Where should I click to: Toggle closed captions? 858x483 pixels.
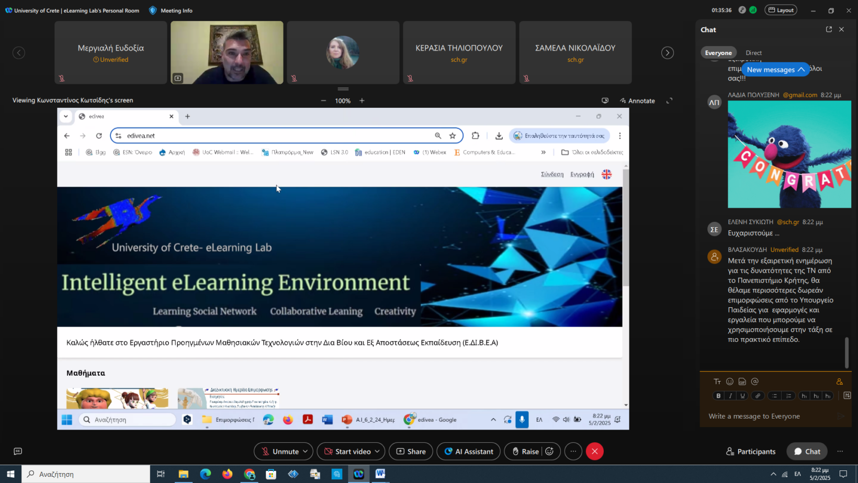(18, 451)
